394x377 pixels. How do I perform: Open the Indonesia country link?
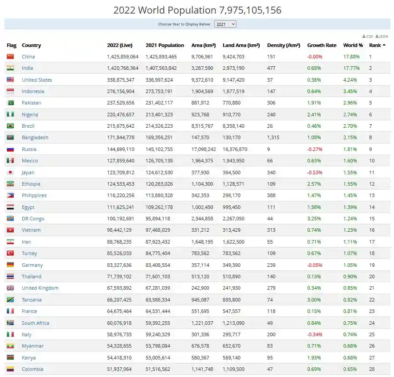tap(33, 91)
